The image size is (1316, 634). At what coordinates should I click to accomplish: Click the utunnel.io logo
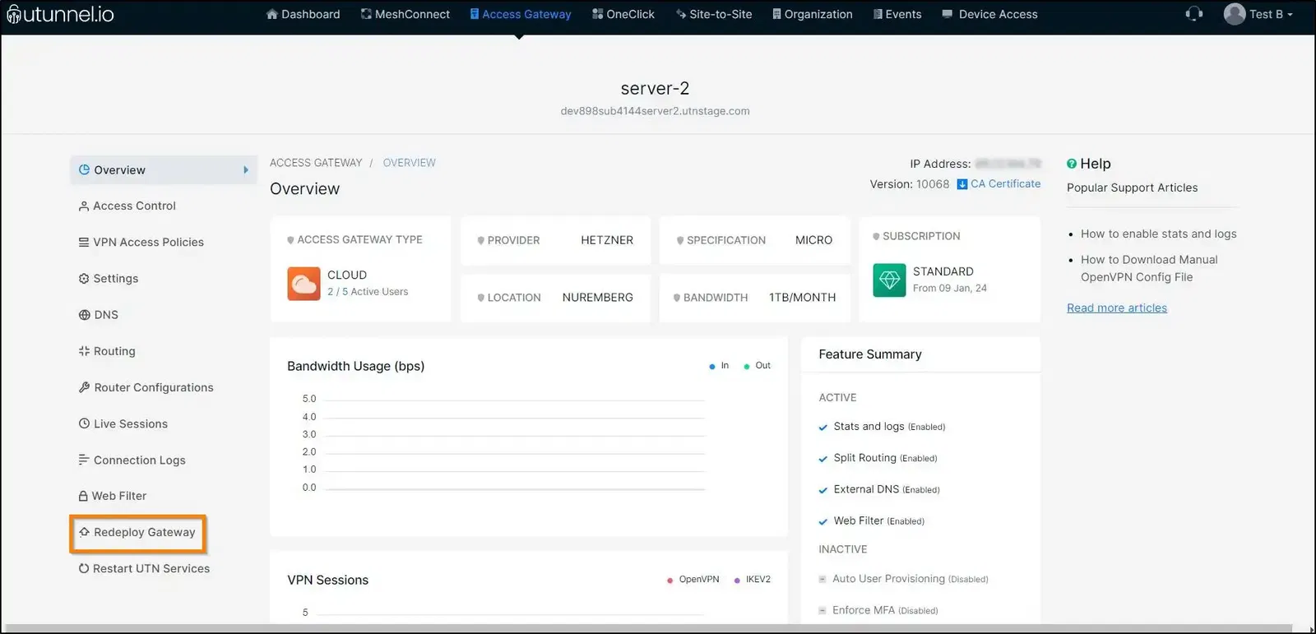pyautogui.click(x=60, y=14)
